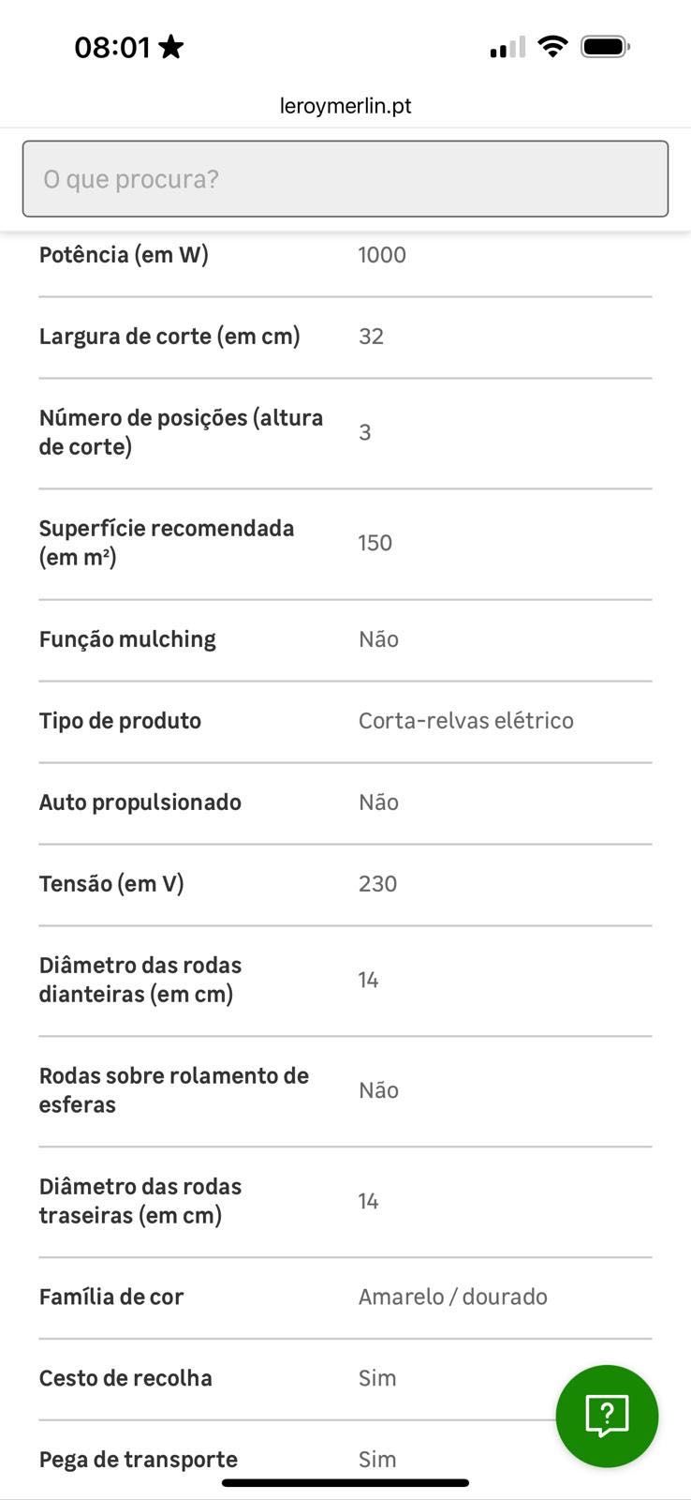Select the "Amarelo / dourado" color value

[453, 1297]
